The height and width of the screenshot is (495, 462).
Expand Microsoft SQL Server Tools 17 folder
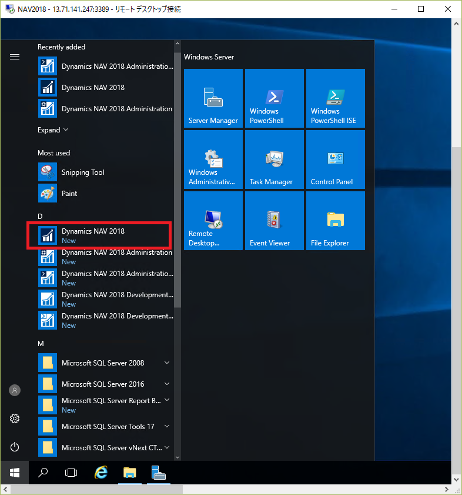pos(106,426)
